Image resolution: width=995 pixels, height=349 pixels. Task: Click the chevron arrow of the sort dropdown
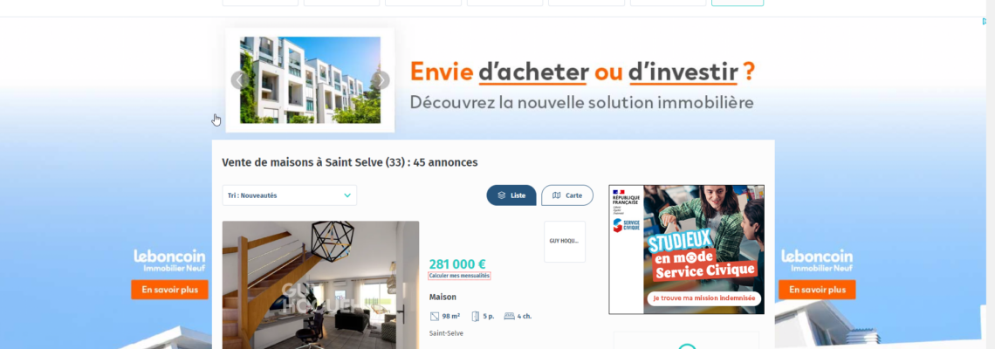pos(347,195)
